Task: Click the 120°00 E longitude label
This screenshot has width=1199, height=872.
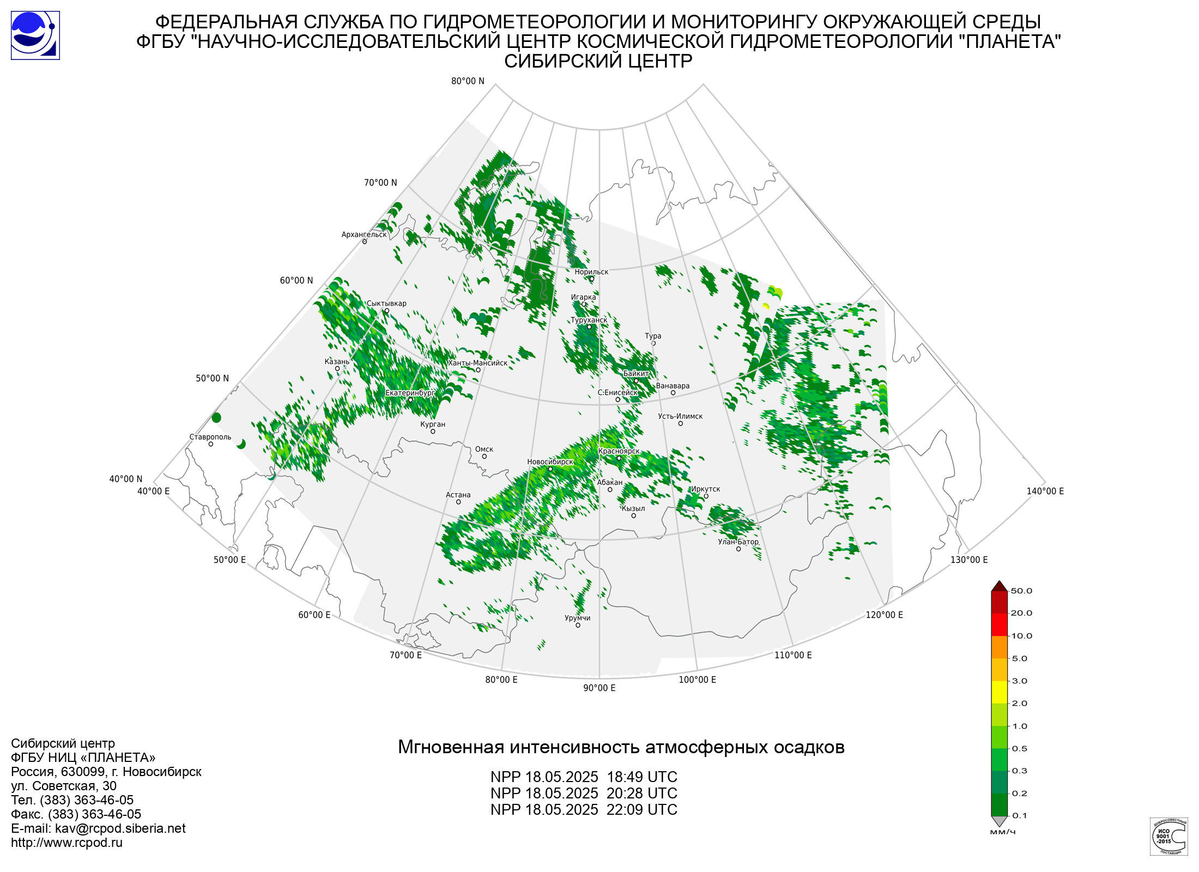Action: click(885, 615)
